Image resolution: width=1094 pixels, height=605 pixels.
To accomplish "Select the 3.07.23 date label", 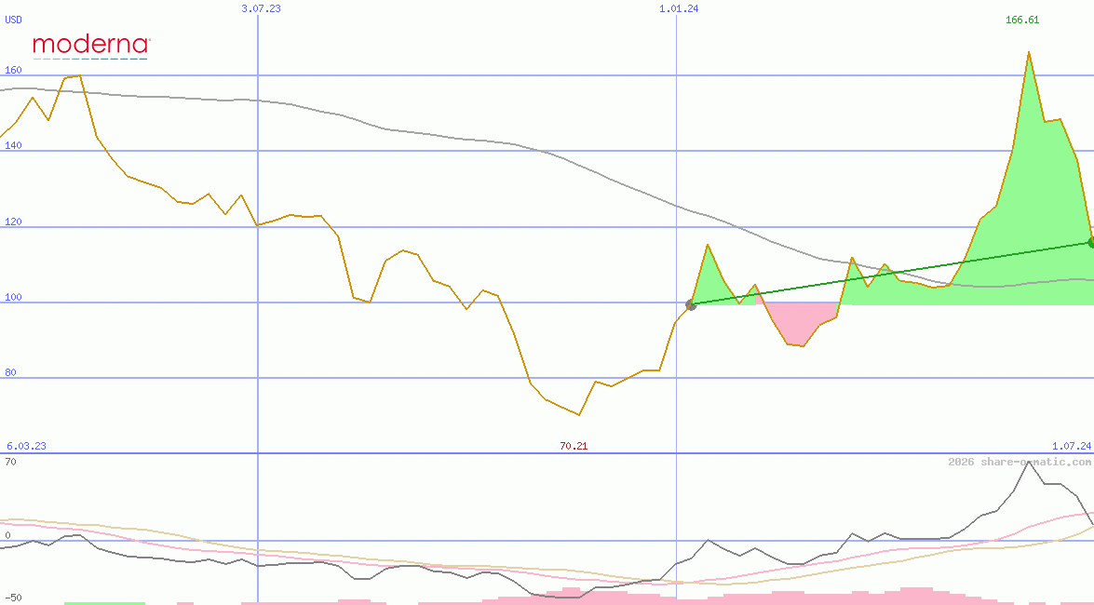I will (261, 8).
